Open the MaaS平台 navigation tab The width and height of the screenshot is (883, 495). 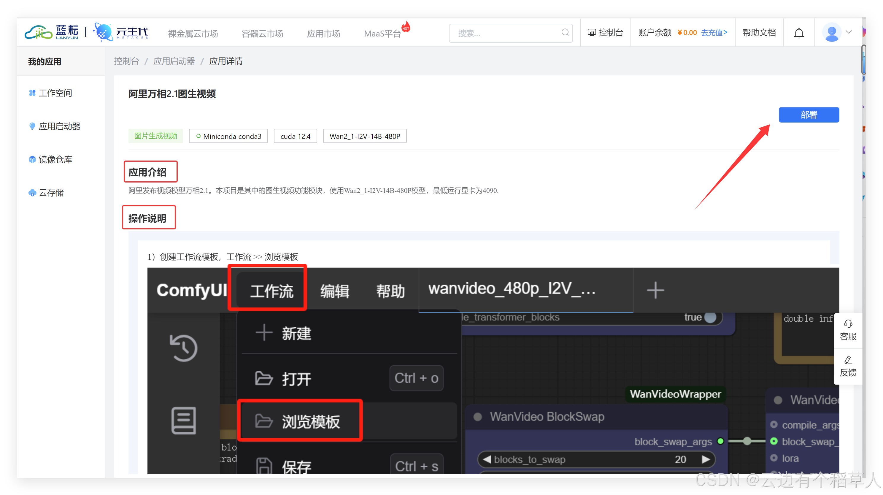click(x=382, y=34)
